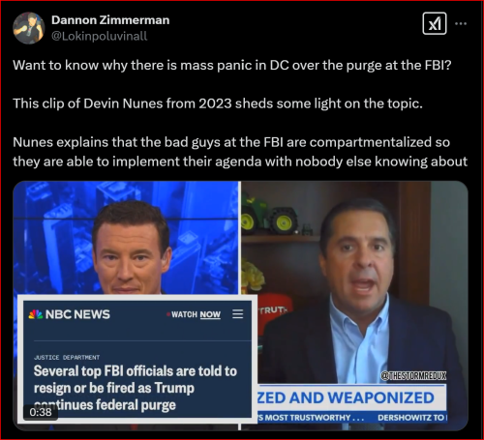Click the NBC peacock logo in the overlay
Viewport: 484px width, 440px height.
pos(36,314)
